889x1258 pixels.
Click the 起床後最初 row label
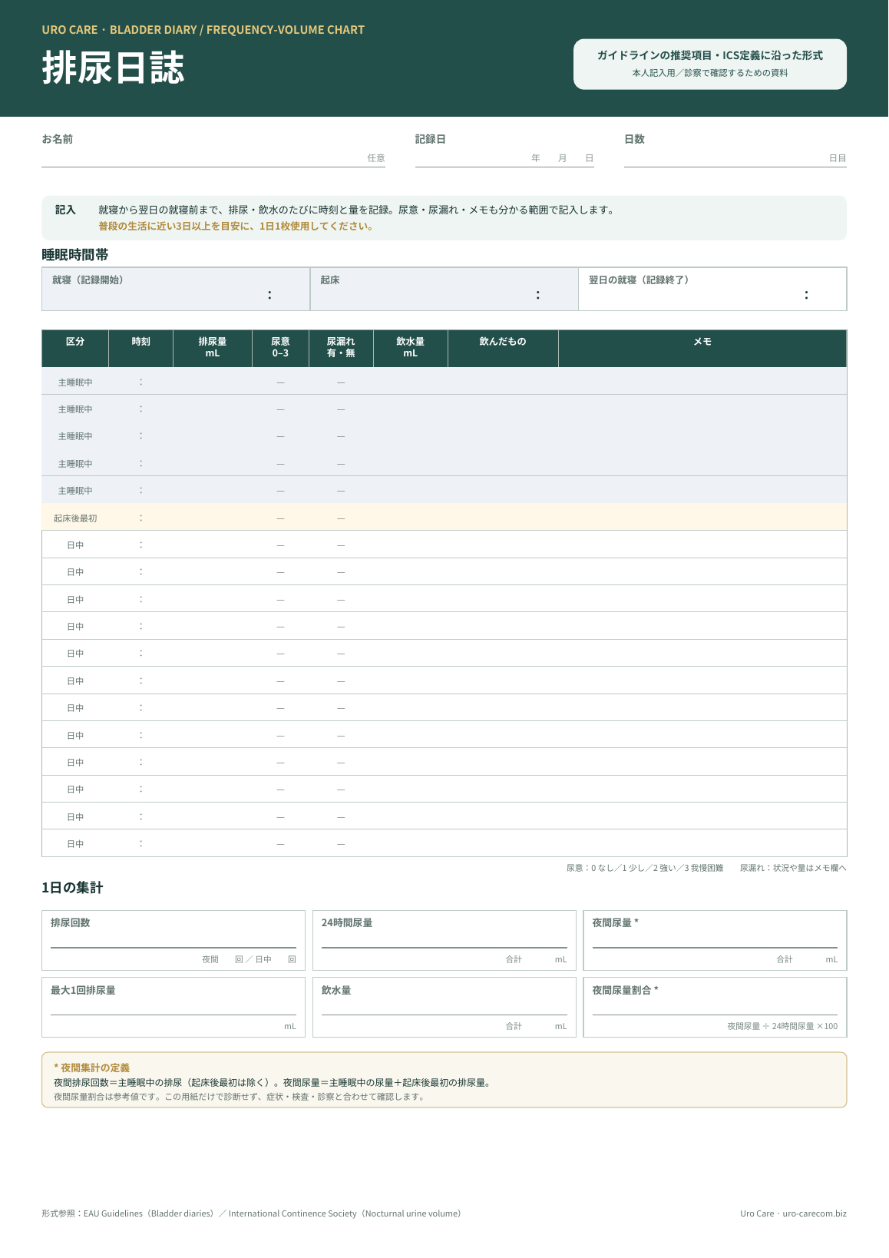coord(75,518)
